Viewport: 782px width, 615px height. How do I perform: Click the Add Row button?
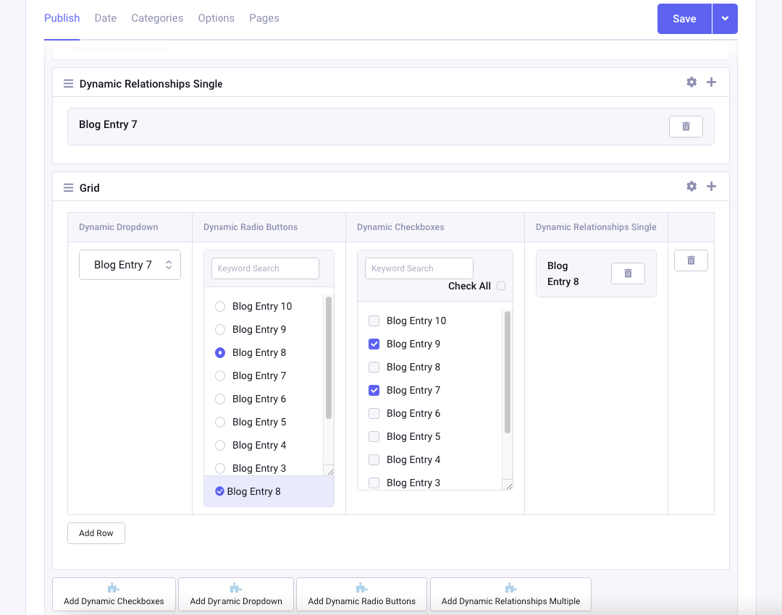(96, 533)
